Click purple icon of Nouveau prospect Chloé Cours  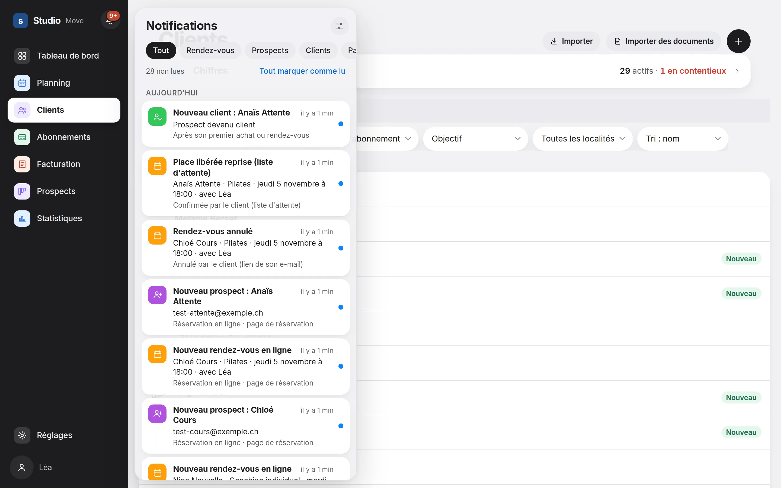[x=157, y=413]
